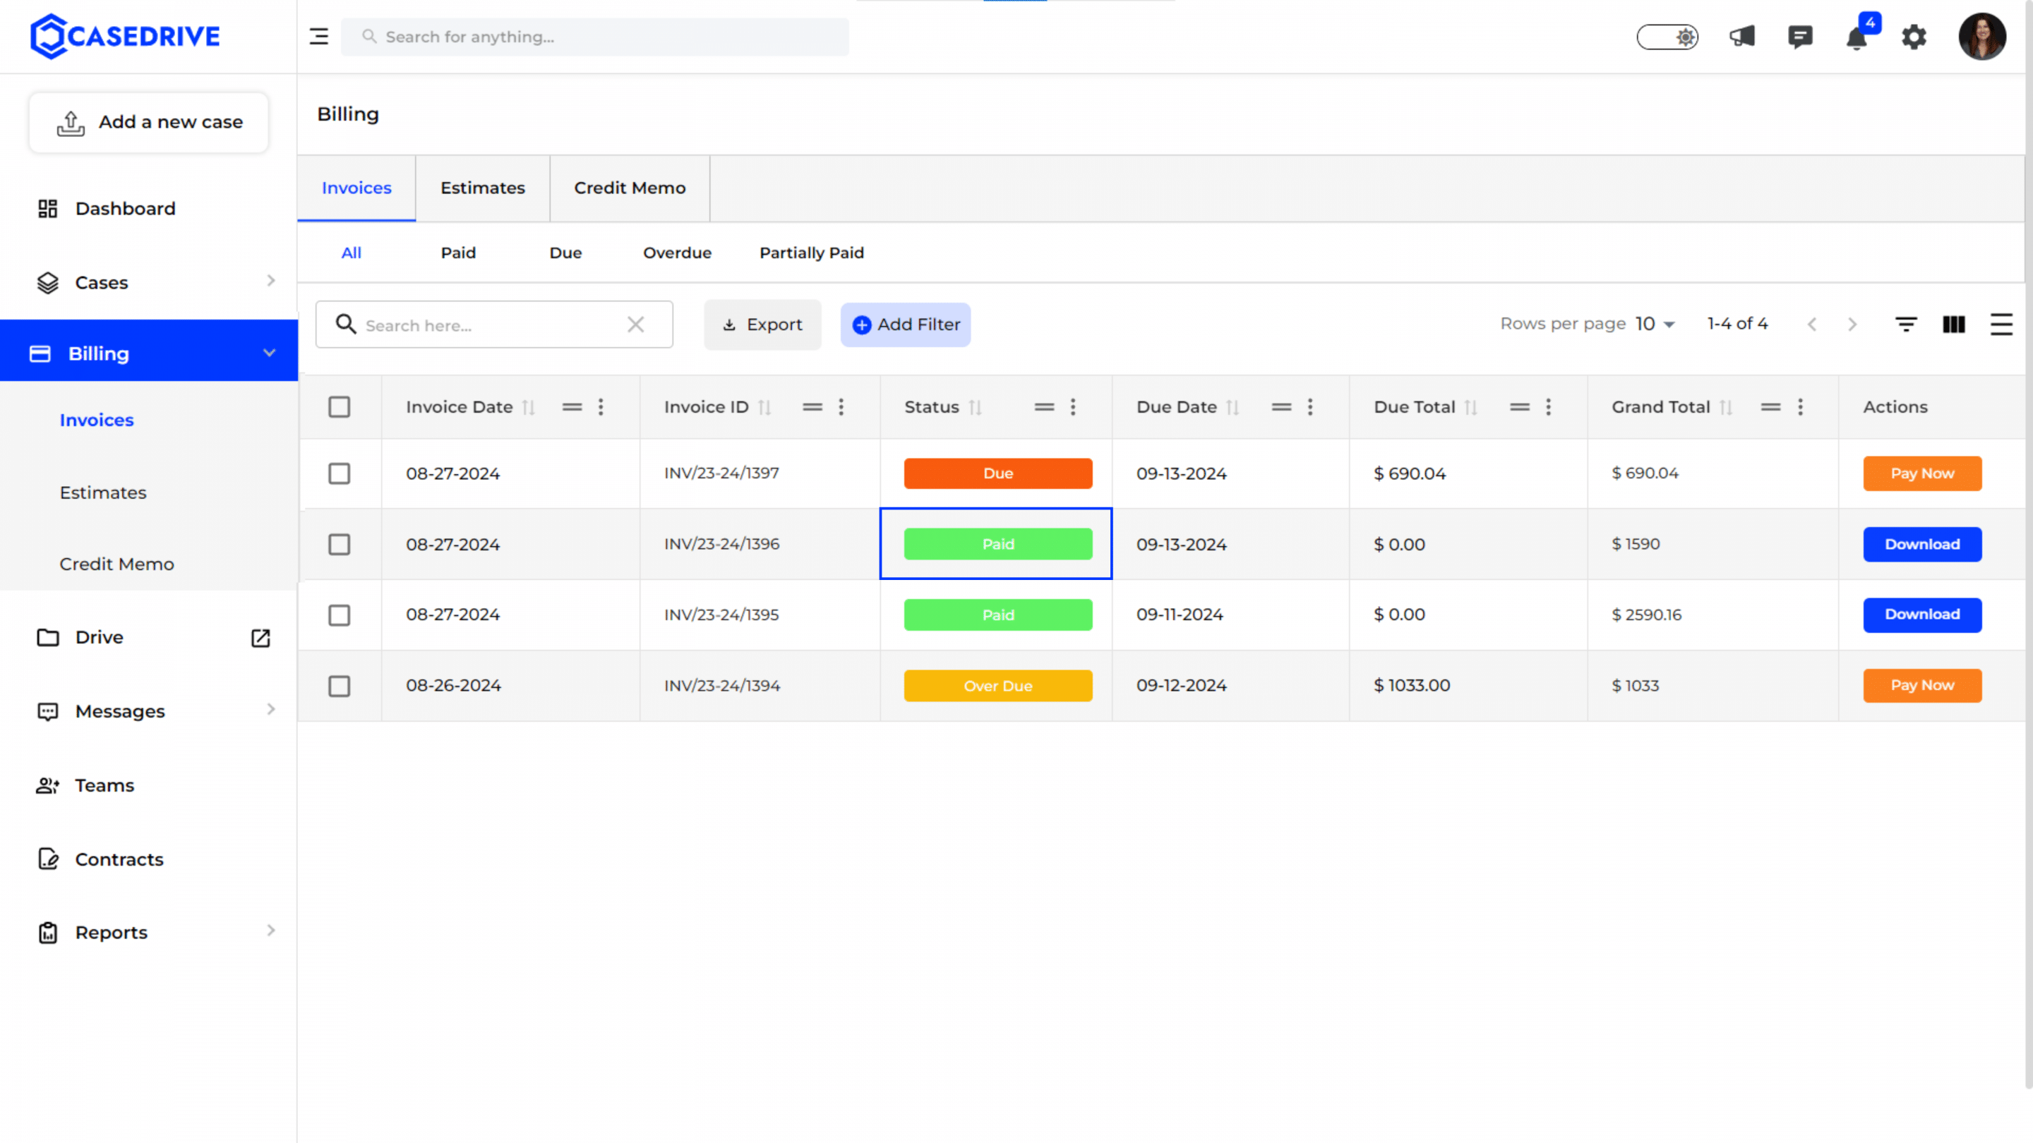Check invoice INV/23-24/1397 row

tap(340, 473)
